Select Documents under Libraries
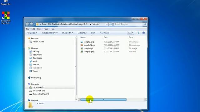The height and width of the screenshot is (112, 200). (x=37, y=55)
